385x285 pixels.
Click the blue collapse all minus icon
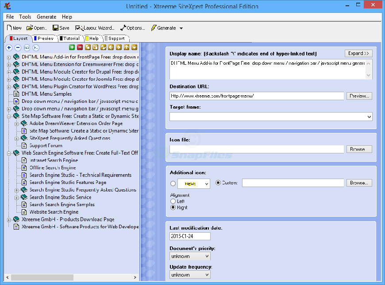click(x=18, y=47)
